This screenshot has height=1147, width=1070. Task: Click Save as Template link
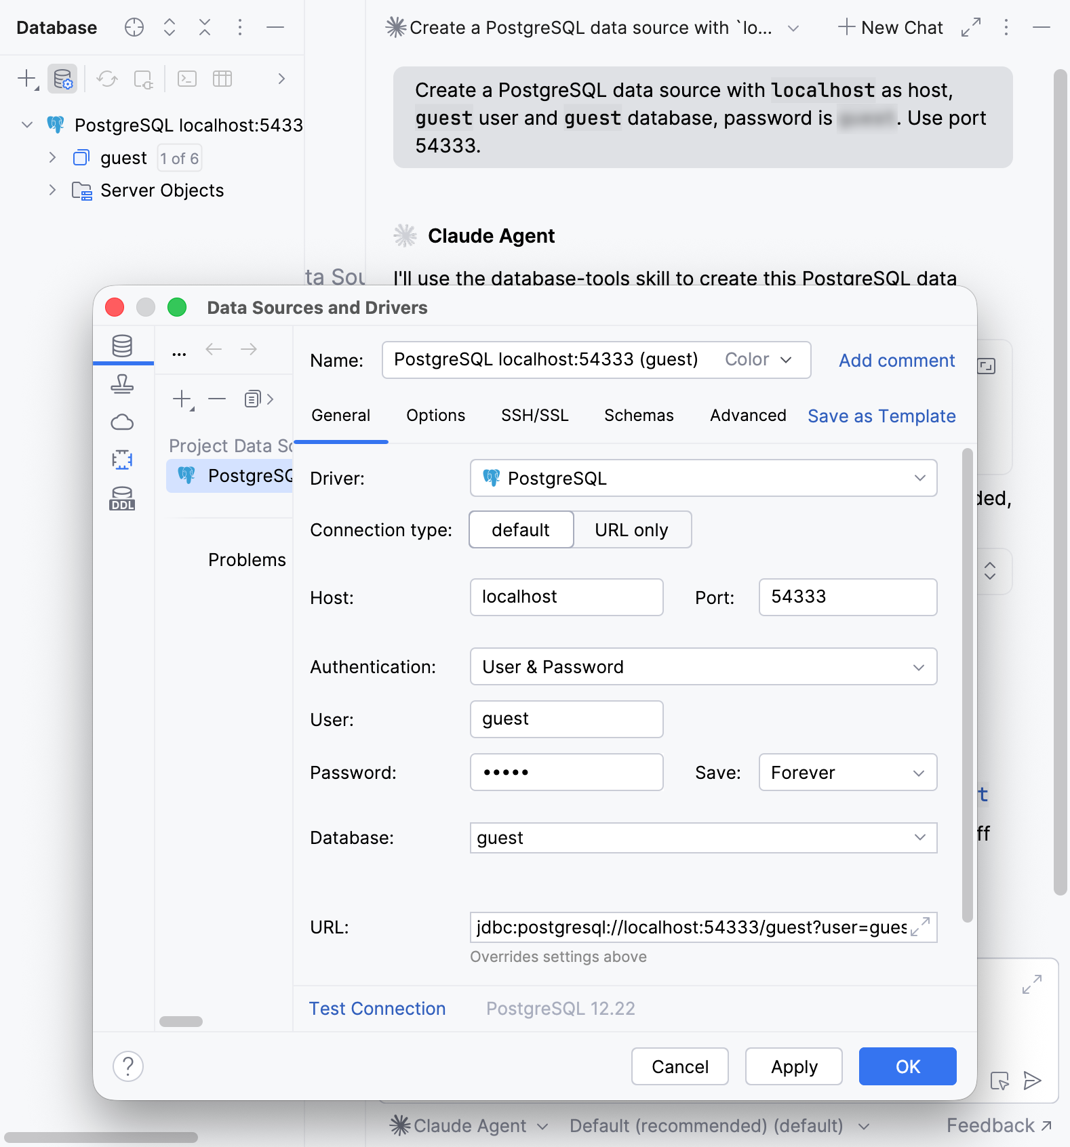[881, 416]
